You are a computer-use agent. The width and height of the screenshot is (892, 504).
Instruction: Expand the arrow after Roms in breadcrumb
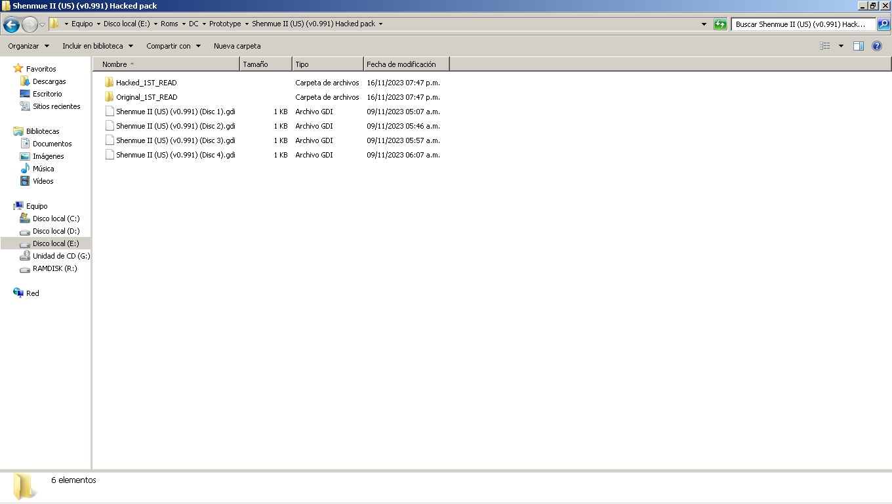click(184, 24)
